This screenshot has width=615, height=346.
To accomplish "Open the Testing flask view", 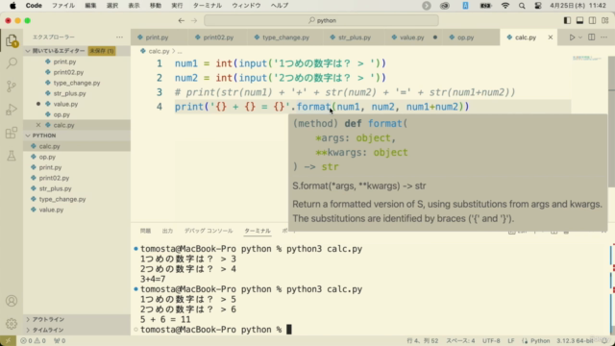I will (x=12, y=156).
